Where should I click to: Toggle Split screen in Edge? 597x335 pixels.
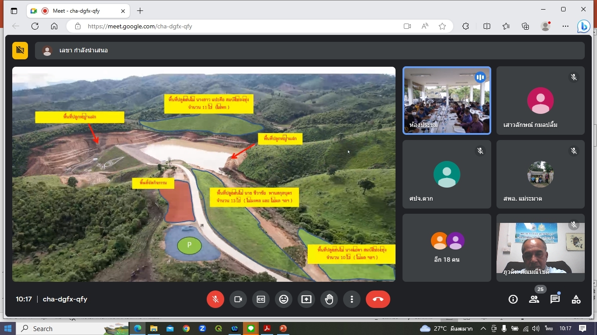tap(487, 26)
